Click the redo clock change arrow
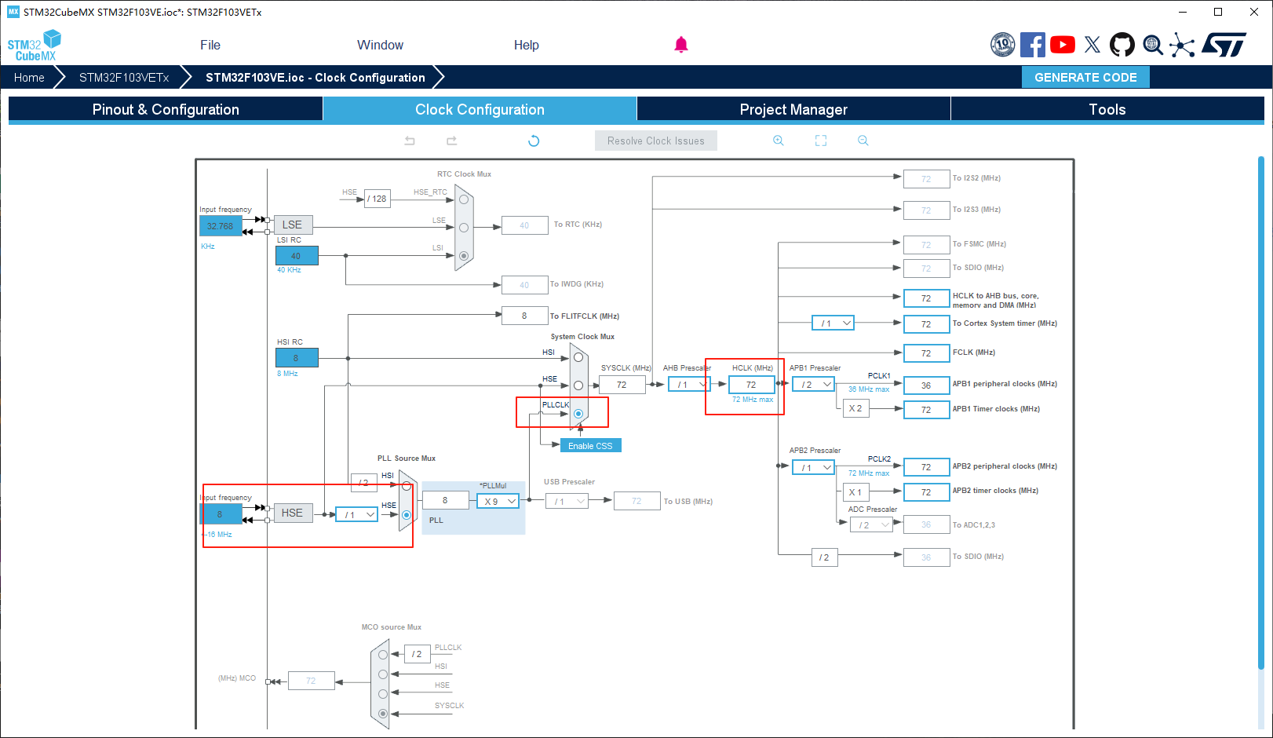The height and width of the screenshot is (738, 1273). (x=452, y=141)
